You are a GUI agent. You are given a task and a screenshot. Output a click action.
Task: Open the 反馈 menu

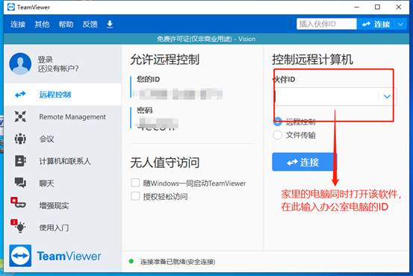pos(90,24)
